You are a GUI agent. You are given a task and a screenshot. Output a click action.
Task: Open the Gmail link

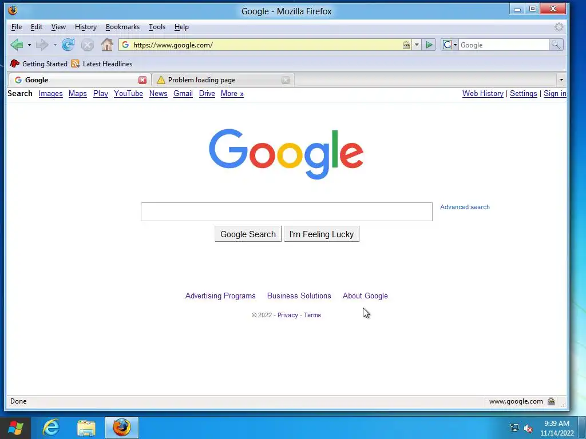pyautogui.click(x=183, y=94)
